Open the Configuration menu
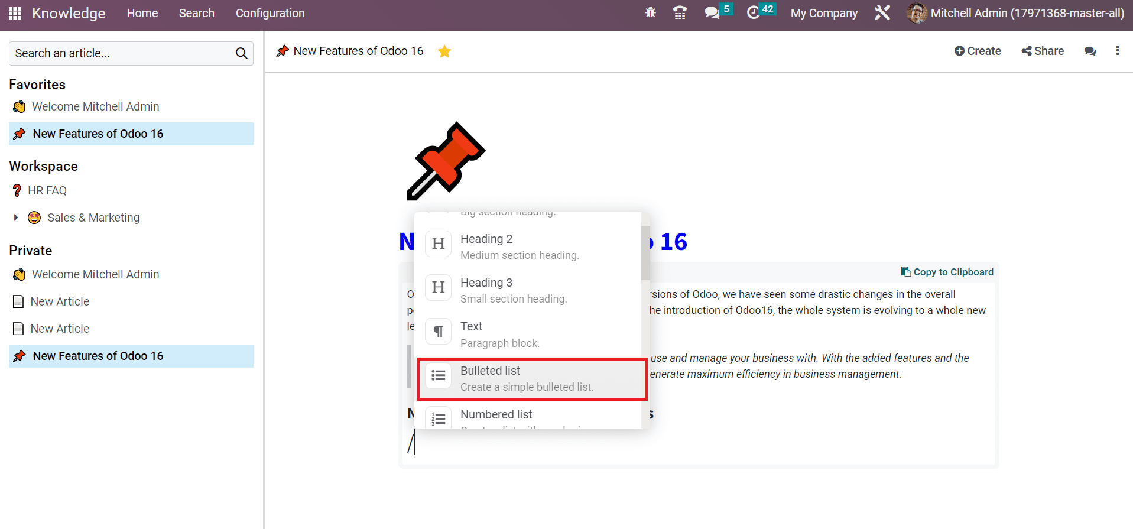1133x529 pixels. [270, 13]
